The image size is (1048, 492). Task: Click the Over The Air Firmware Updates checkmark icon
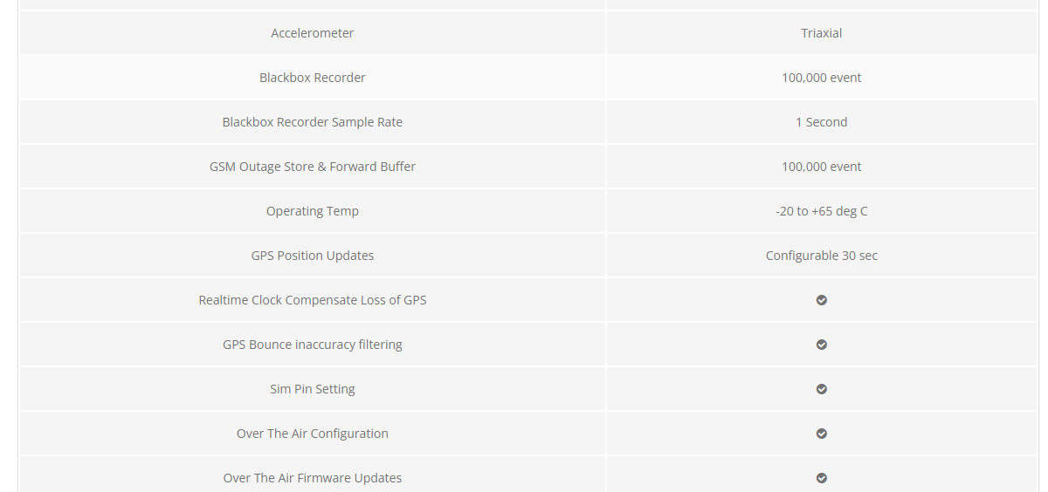point(822,478)
